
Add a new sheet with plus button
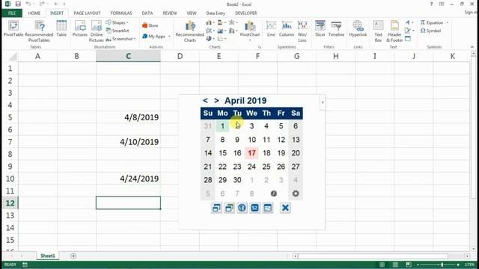(73, 256)
